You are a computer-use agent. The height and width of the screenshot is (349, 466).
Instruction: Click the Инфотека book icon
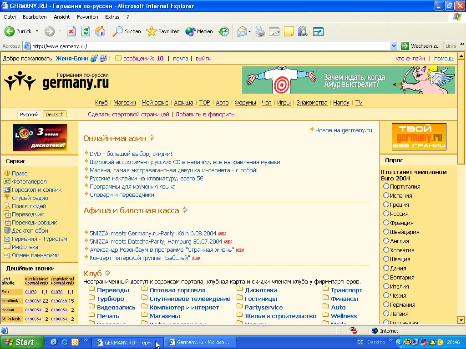pos(7,247)
